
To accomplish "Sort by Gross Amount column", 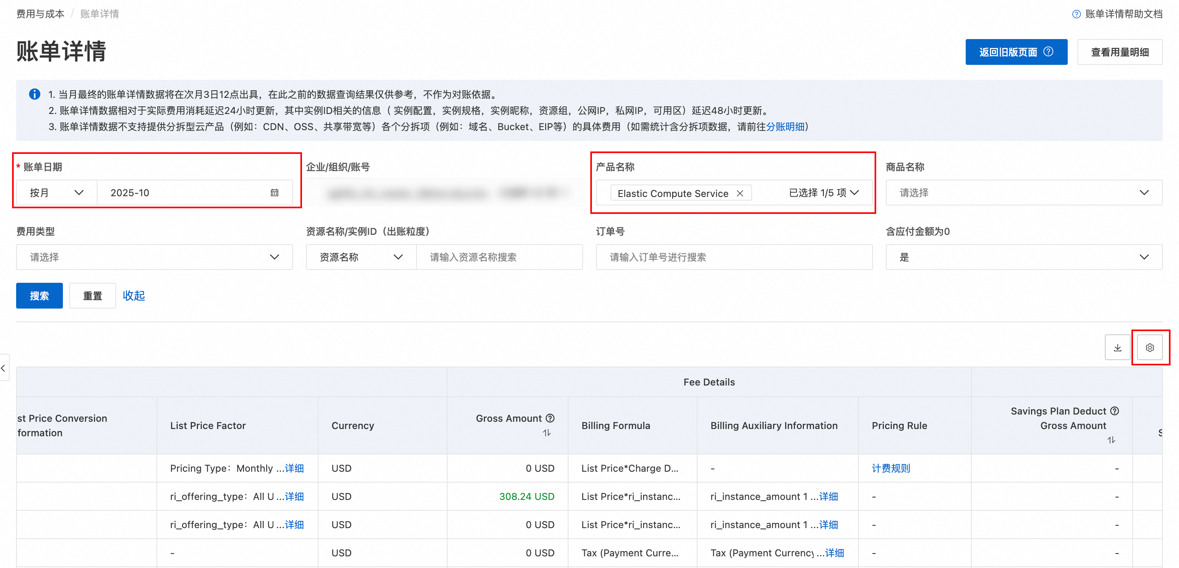I will pyautogui.click(x=546, y=433).
